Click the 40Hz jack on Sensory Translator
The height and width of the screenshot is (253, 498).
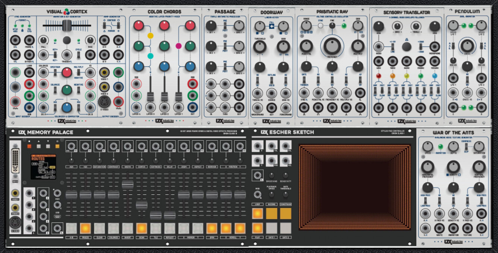pos(379,61)
